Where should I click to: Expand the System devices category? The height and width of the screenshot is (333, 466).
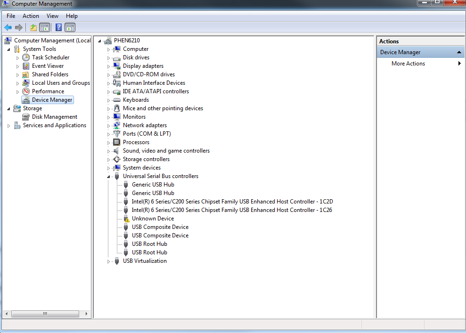click(108, 168)
